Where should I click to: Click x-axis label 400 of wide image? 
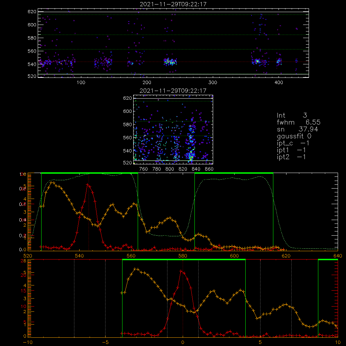coord(279,83)
